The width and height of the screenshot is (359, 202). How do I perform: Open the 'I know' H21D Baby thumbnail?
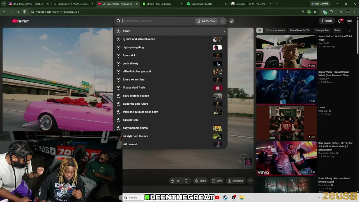(287, 123)
